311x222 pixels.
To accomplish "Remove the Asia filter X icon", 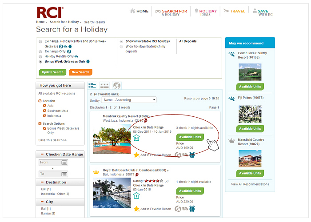I will pyautogui.click(x=44, y=106).
